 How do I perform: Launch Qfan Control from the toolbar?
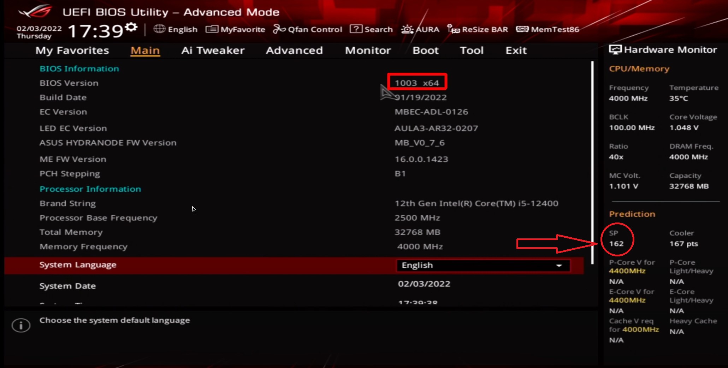click(x=308, y=29)
